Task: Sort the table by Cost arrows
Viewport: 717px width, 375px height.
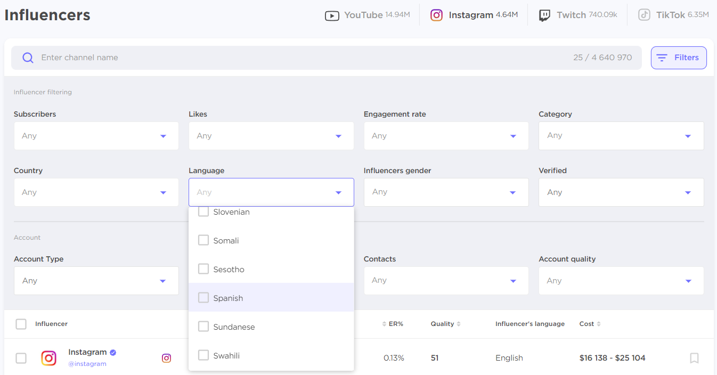Action: tap(599, 324)
